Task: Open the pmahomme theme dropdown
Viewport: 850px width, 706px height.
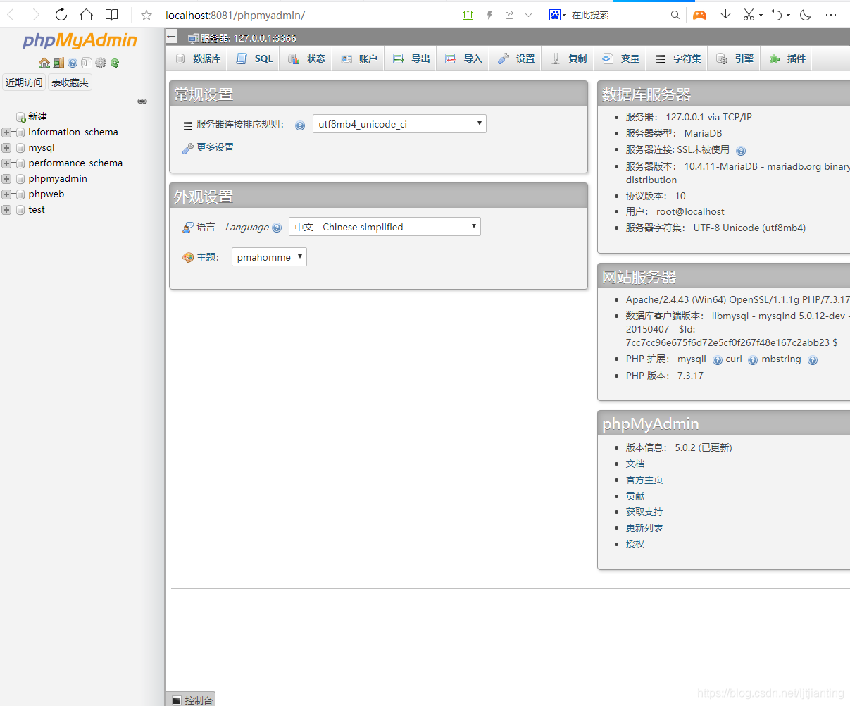Action: (x=269, y=257)
